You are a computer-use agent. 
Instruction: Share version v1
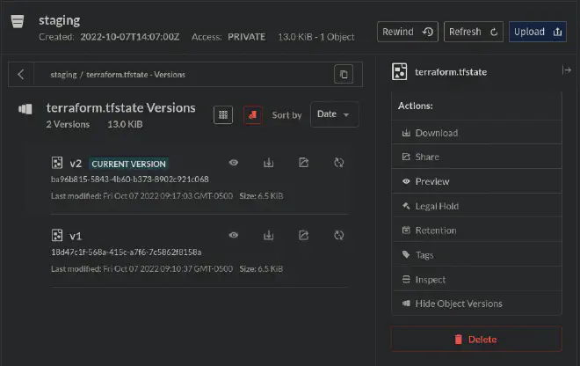coord(304,235)
